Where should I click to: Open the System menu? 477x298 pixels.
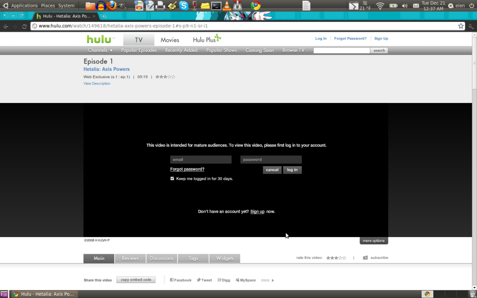(x=66, y=6)
